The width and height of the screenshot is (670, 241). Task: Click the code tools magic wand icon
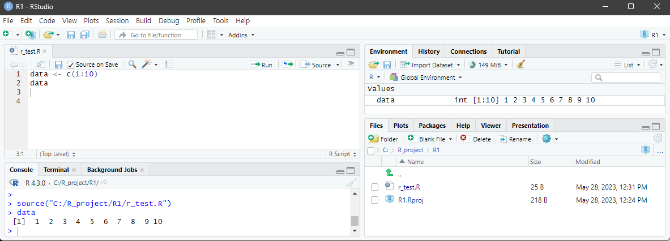147,64
